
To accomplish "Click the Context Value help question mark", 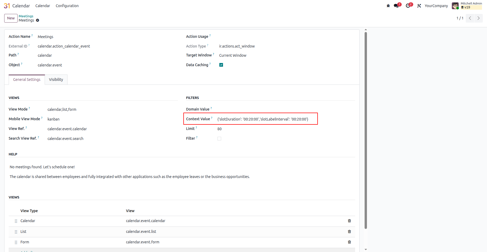I will click(212, 118).
